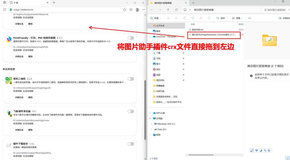Screen dimensions: 290x160
Task: Expand the 网络 tree node
Action: (150, 135)
